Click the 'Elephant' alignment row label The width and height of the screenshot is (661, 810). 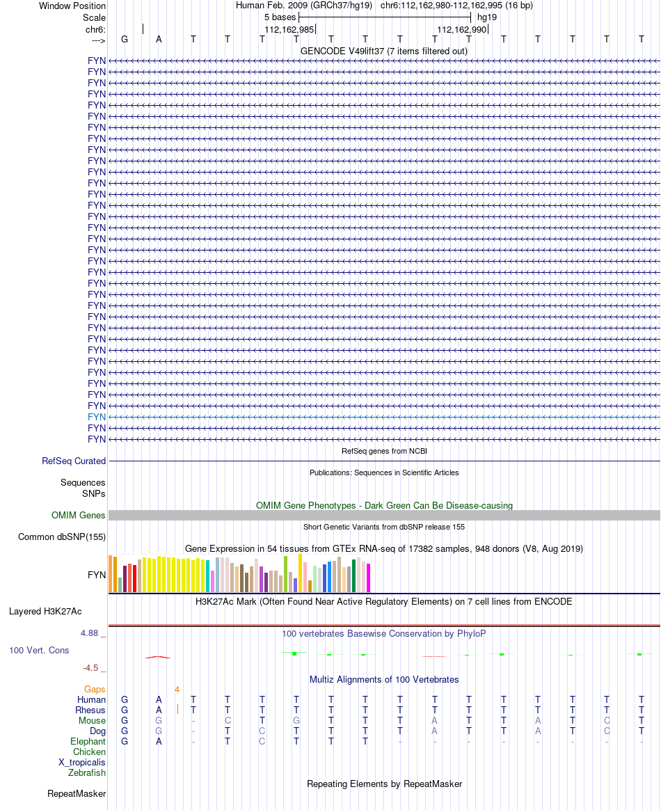tap(88, 741)
